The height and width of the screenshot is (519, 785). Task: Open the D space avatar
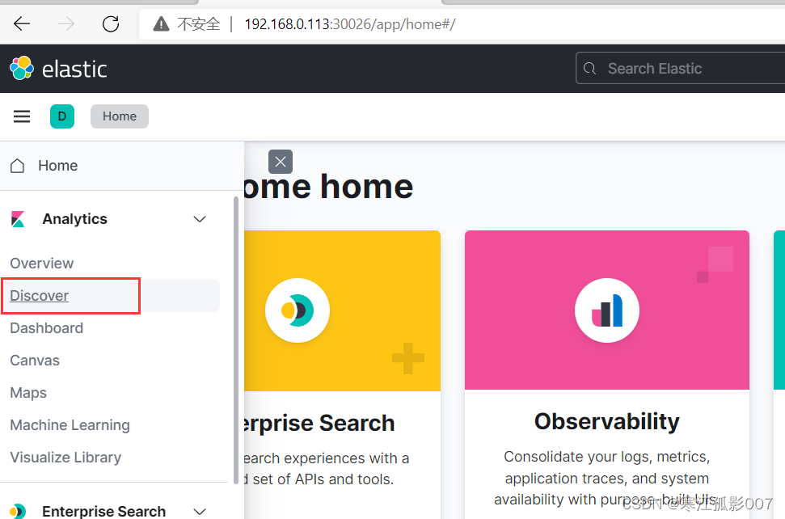click(x=62, y=116)
